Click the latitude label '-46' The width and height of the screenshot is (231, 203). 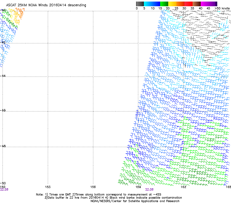(x=3, y=111)
